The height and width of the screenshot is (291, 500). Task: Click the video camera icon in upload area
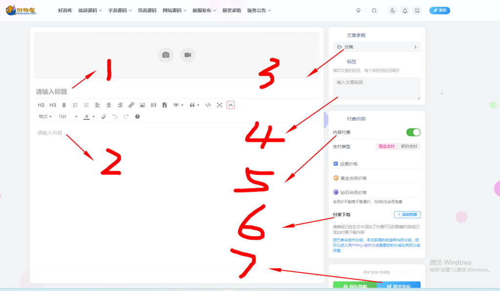point(187,55)
